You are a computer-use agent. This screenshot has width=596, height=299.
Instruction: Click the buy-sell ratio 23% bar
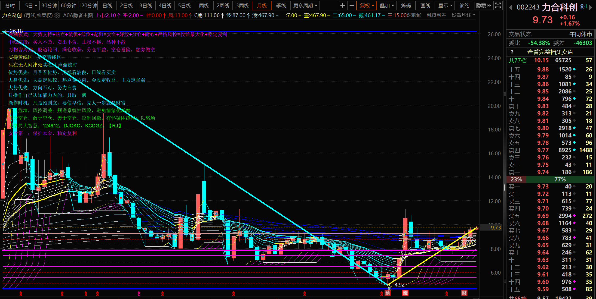click(516, 180)
